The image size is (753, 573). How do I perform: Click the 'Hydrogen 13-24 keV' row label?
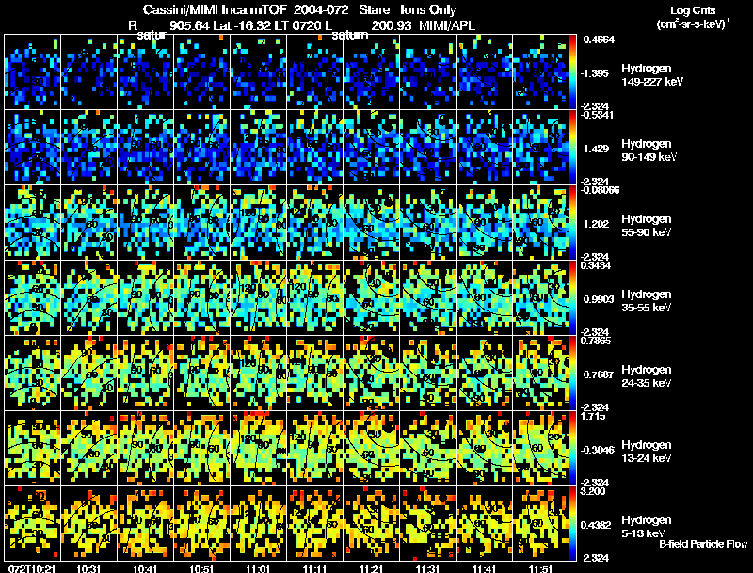[647, 451]
